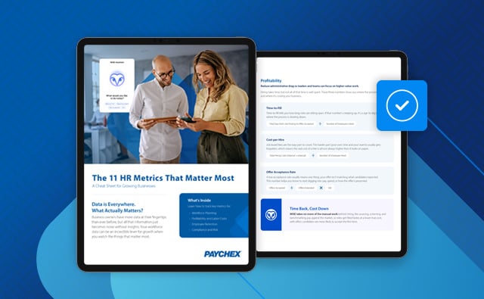
Task: Click the divide symbol in Offer Acceptance Rate card
Action: click(x=291, y=188)
